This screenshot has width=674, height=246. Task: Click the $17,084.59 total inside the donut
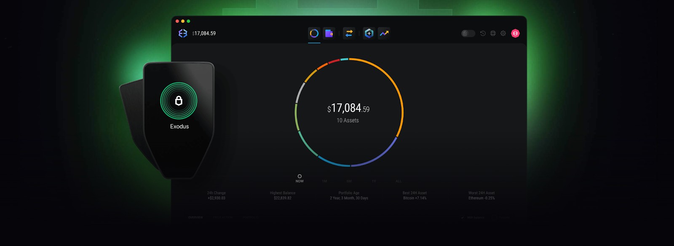tap(348, 108)
